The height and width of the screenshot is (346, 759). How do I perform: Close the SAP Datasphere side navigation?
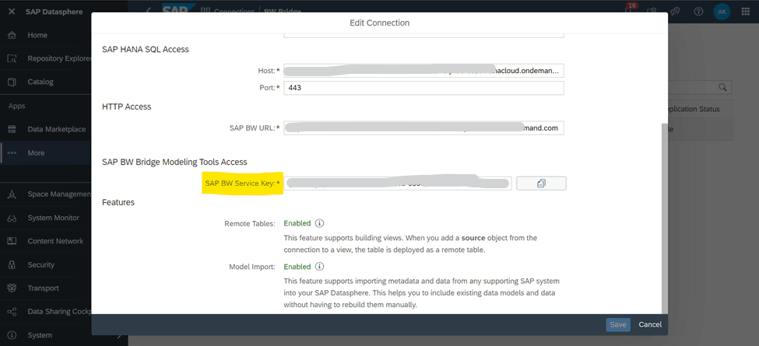(12, 12)
